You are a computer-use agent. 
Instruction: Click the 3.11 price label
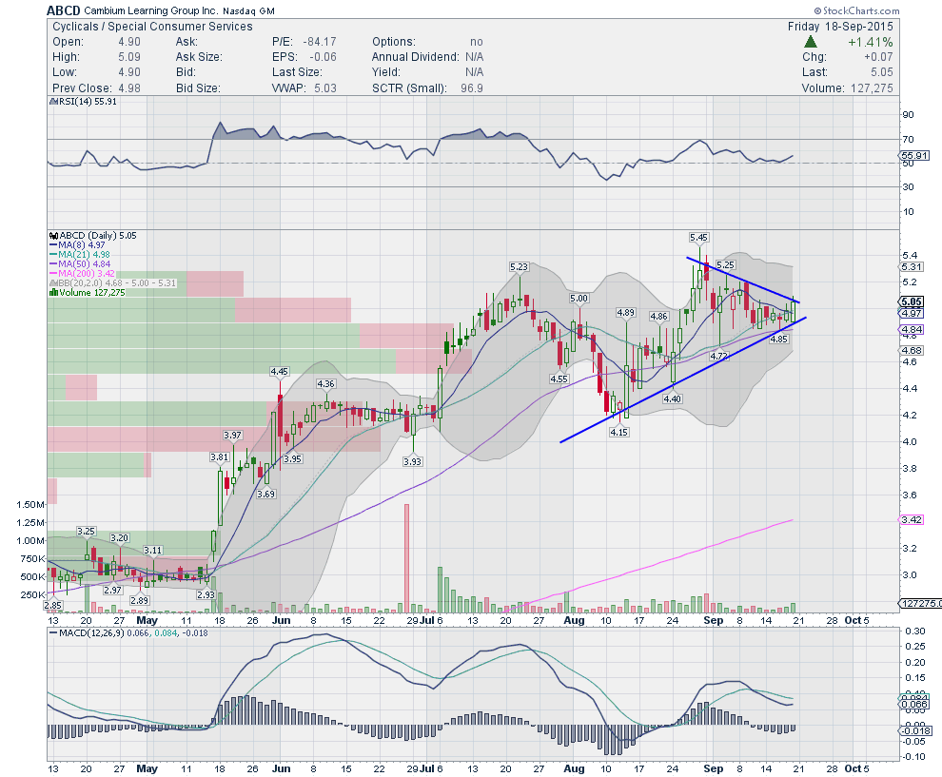152,550
